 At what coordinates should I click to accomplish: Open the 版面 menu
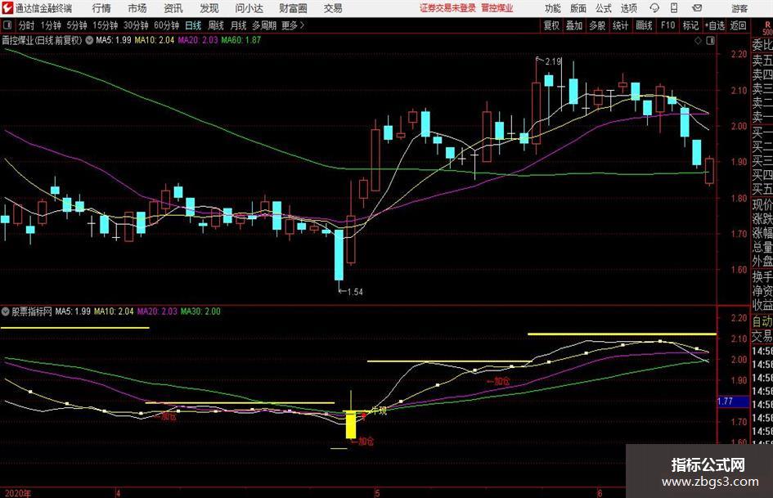578,8
